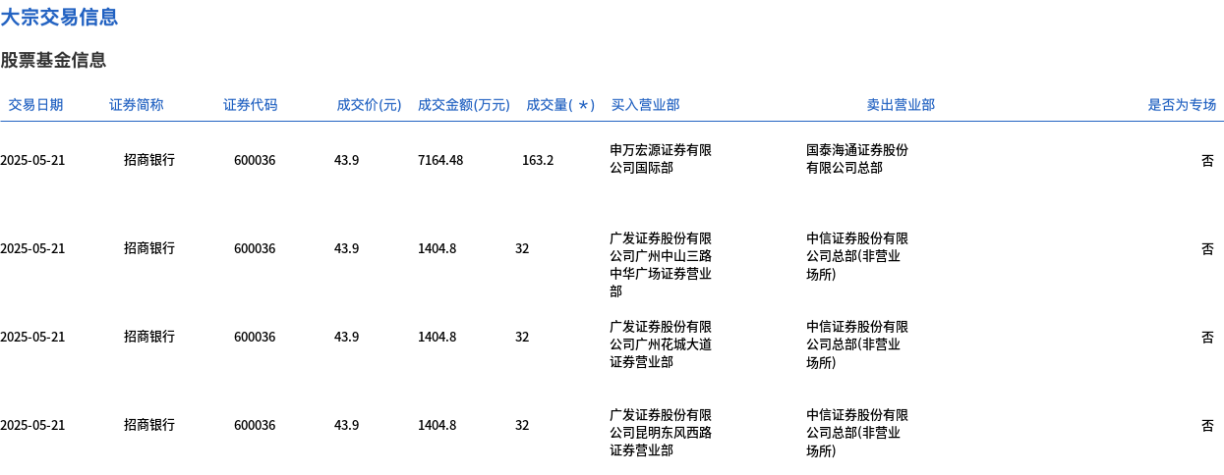Click the 卖出营业部 column header

pos(901,105)
